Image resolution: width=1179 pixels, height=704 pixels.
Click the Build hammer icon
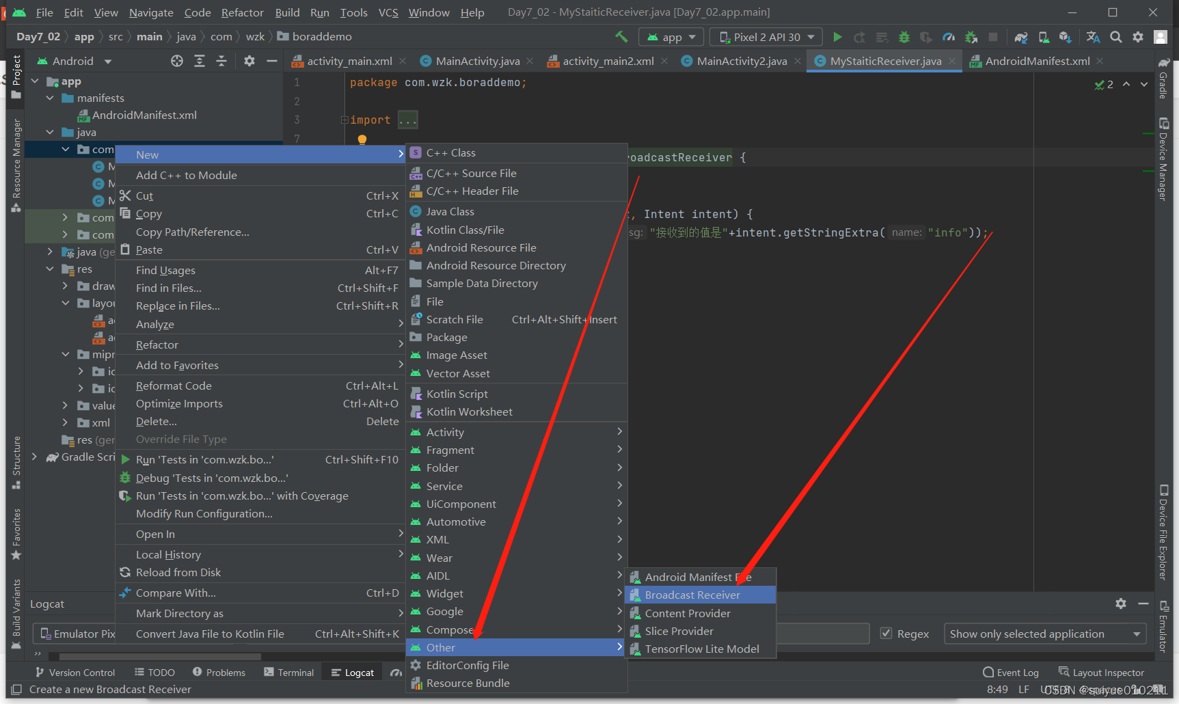pyautogui.click(x=621, y=37)
